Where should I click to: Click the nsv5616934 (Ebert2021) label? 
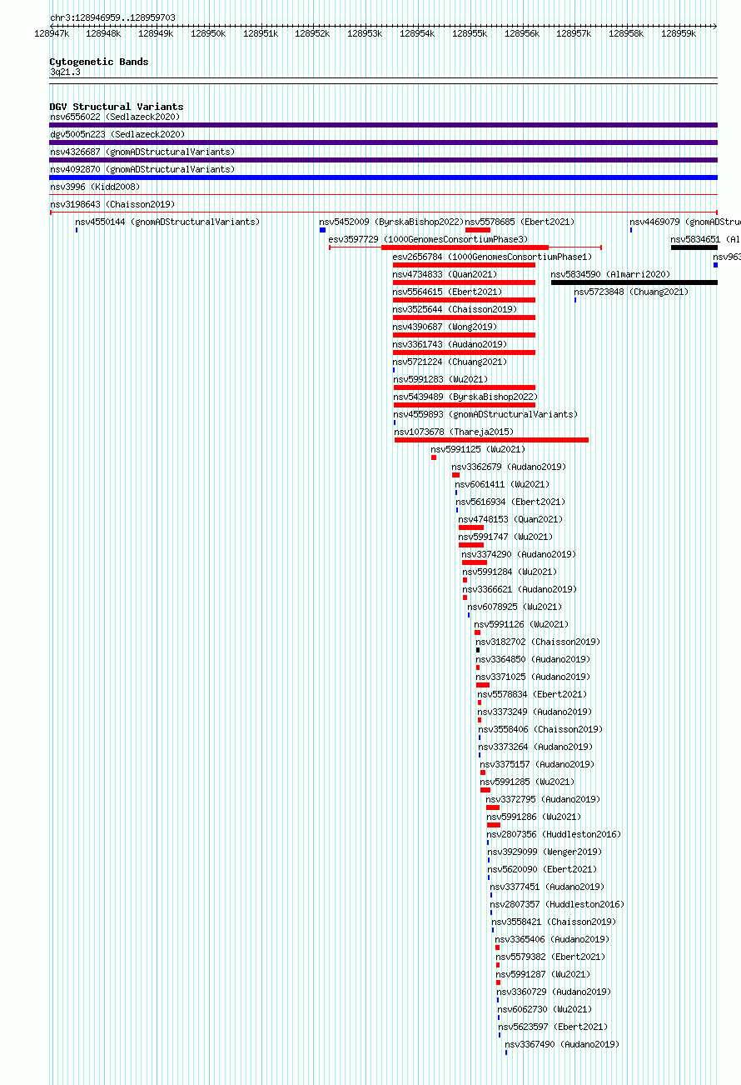pyautogui.click(x=510, y=502)
